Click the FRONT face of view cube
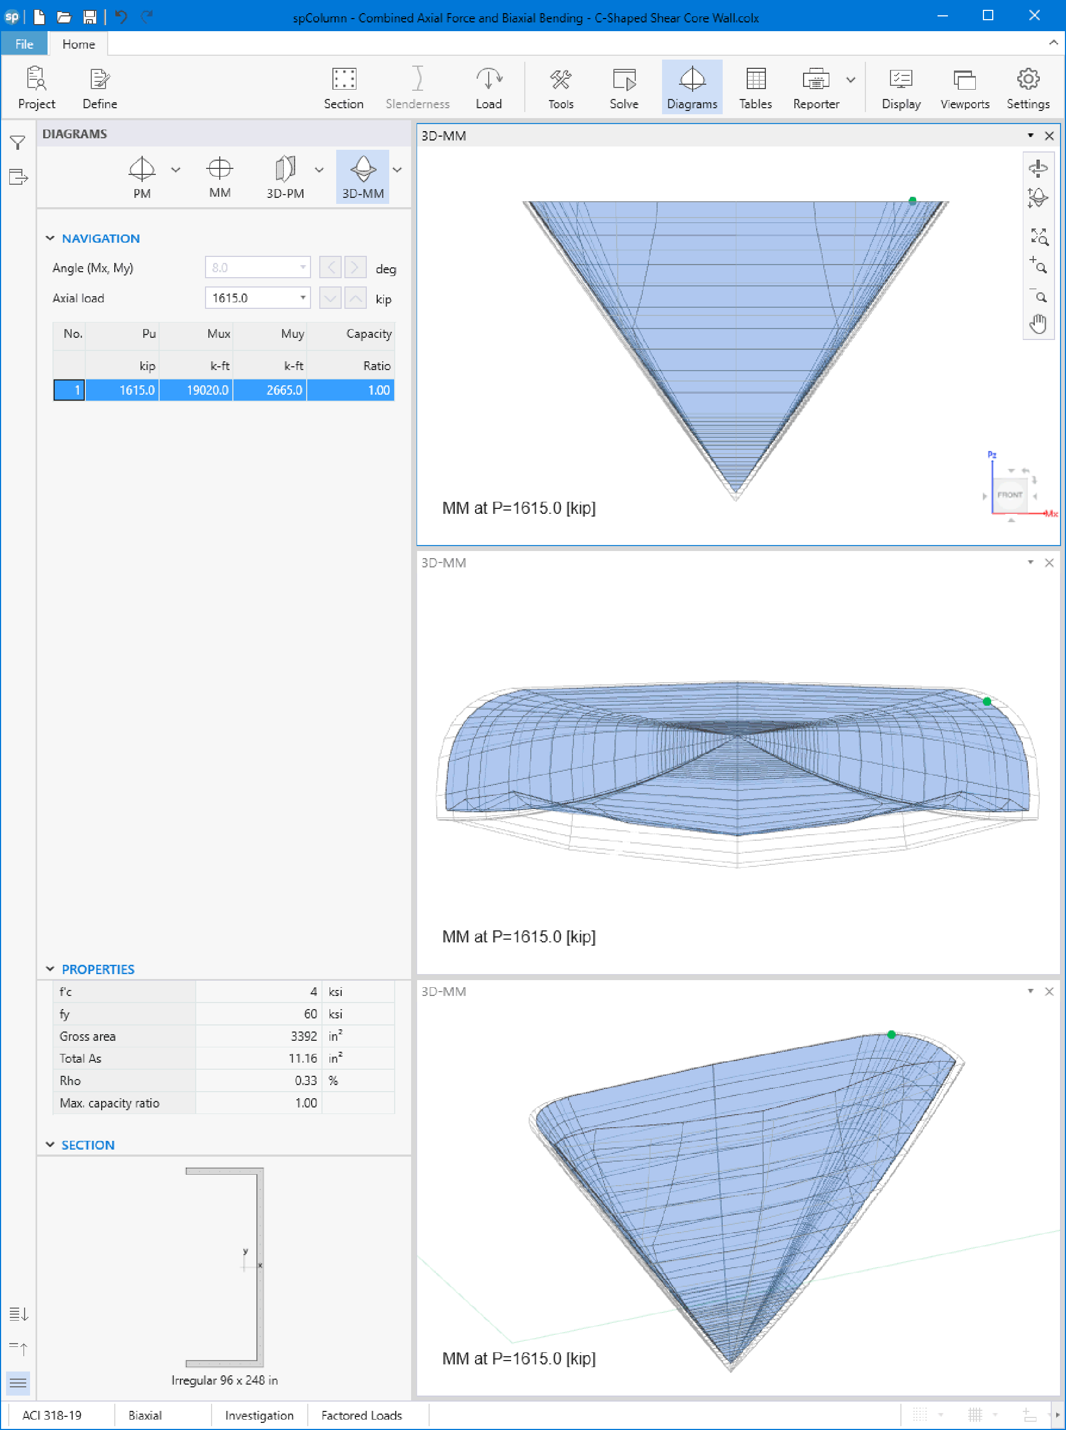The height and width of the screenshot is (1430, 1066). [1009, 495]
